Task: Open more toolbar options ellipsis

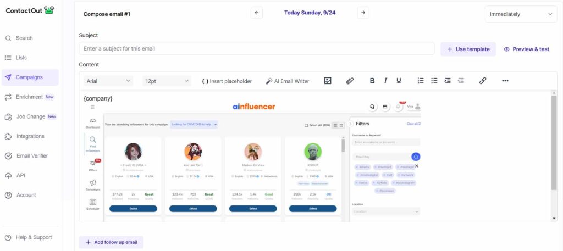Action: (505, 81)
